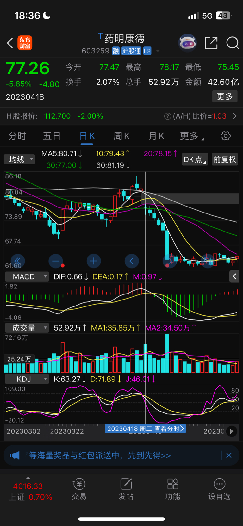243x526 pixels.
Task: Toggle 前复权 price adjustment
Action: [225, 159]
